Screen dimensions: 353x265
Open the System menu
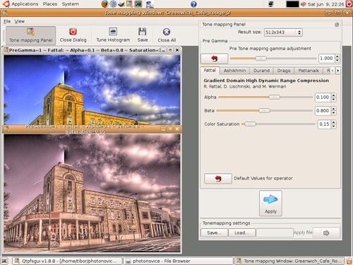71,4
